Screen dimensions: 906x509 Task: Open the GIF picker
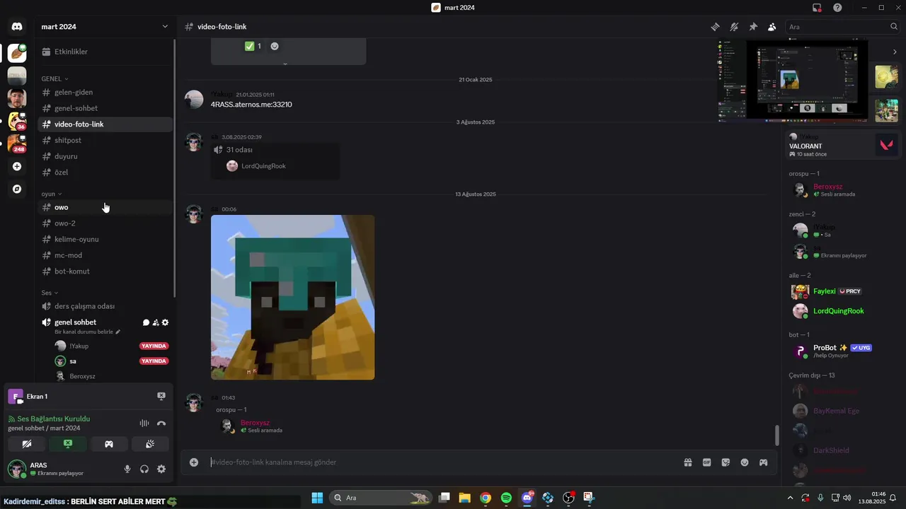tap(706, 462)
